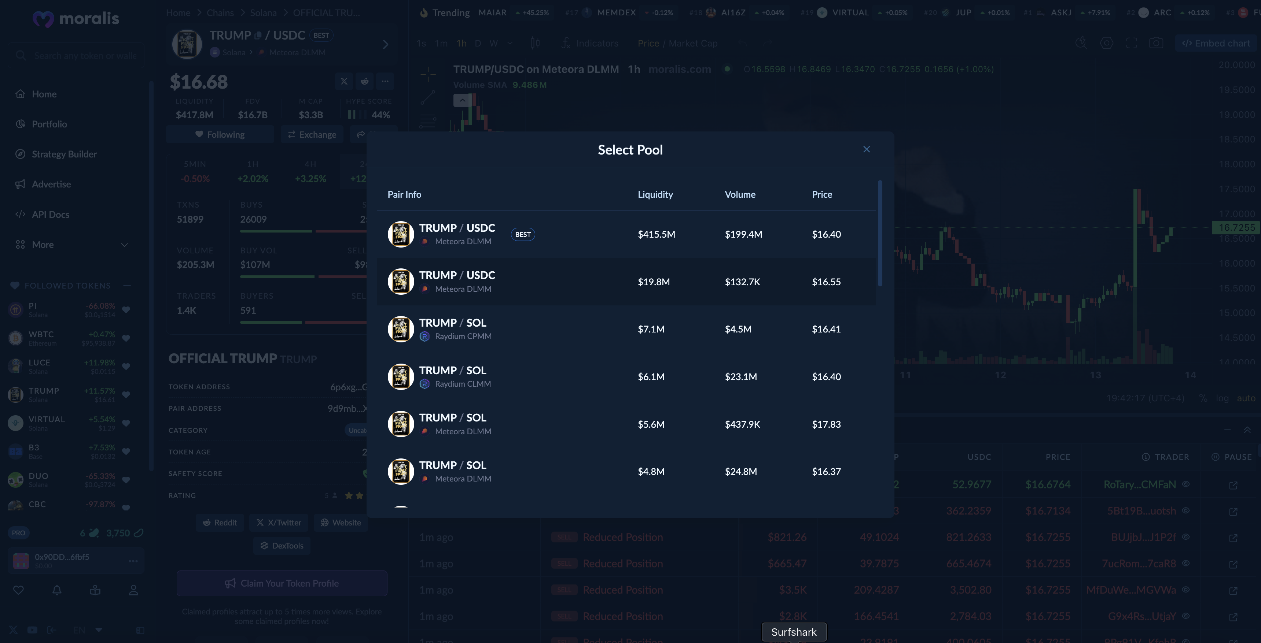Click the Chains breadcrumb link
The image size is (1261, 643).
point(220,13)
